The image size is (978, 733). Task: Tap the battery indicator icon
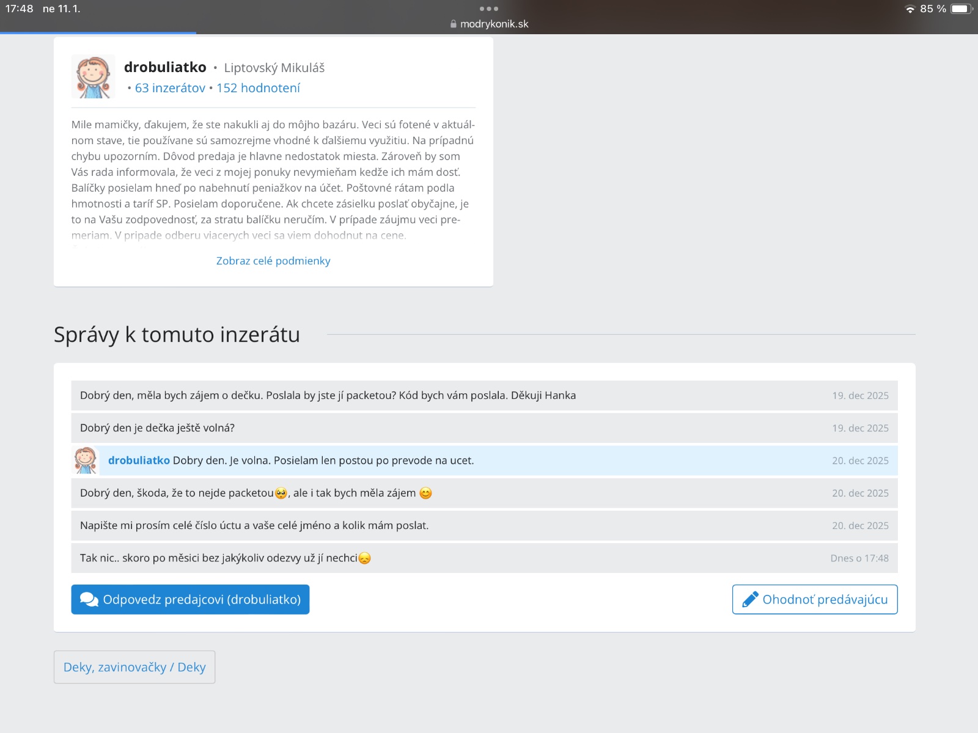(x=960, y=9)
